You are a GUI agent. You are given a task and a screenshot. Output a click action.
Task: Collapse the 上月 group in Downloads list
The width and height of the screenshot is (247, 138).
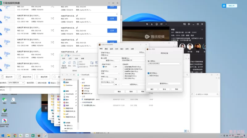(81, 96)
